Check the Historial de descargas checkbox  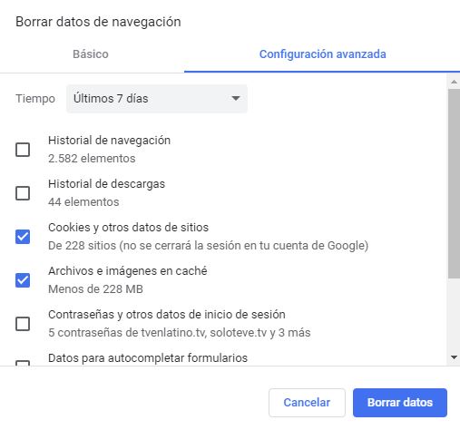pos(23,193)
